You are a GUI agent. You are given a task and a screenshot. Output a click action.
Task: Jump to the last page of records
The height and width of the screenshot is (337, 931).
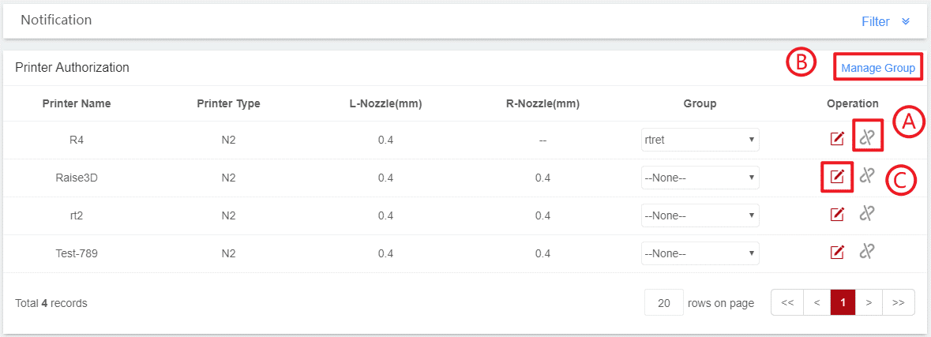click(899, 302)
